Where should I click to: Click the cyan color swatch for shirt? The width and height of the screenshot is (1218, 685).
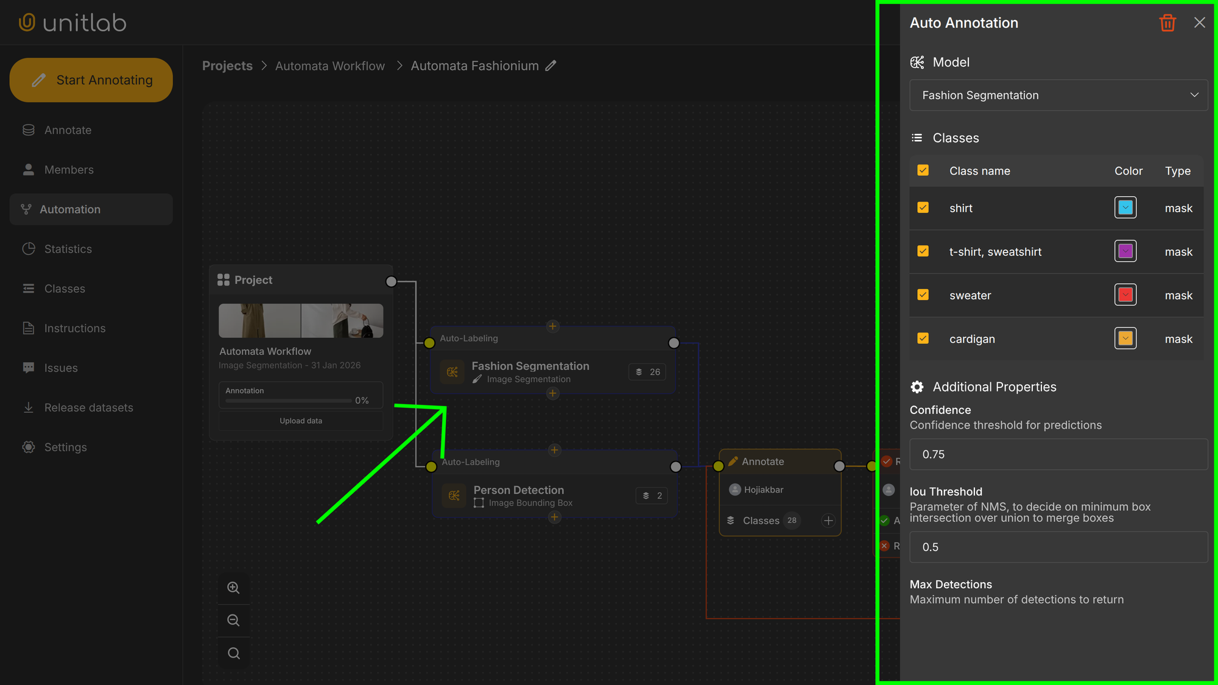coord(1125,207)
